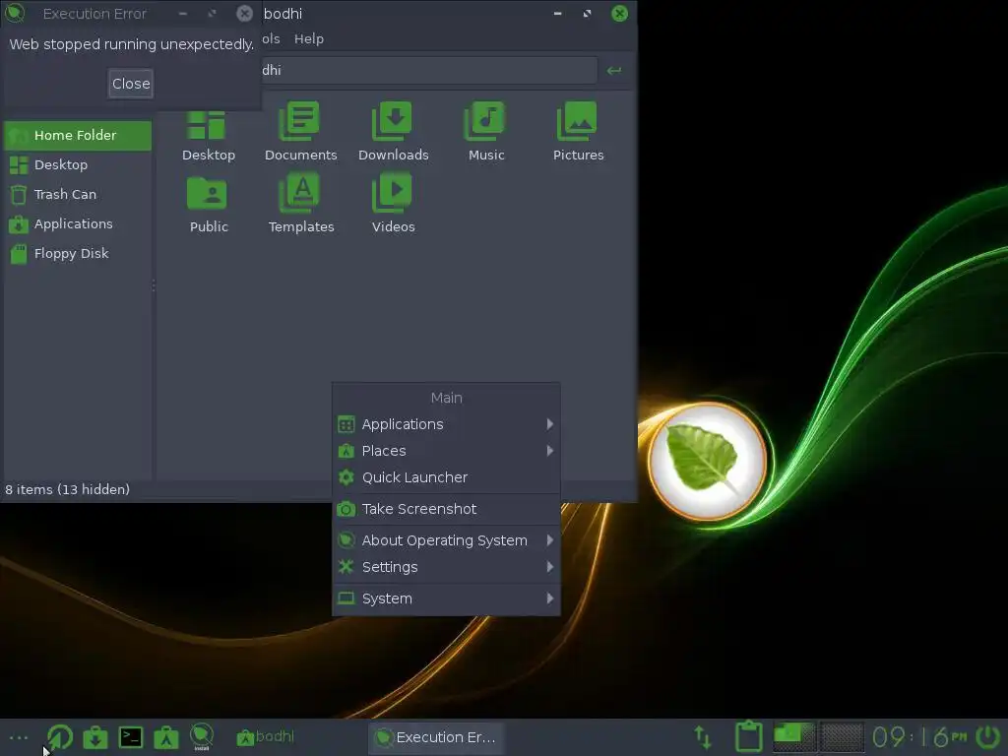Open Applications in the sidebar places list
1008x756 pixels.
click(78, 223)
